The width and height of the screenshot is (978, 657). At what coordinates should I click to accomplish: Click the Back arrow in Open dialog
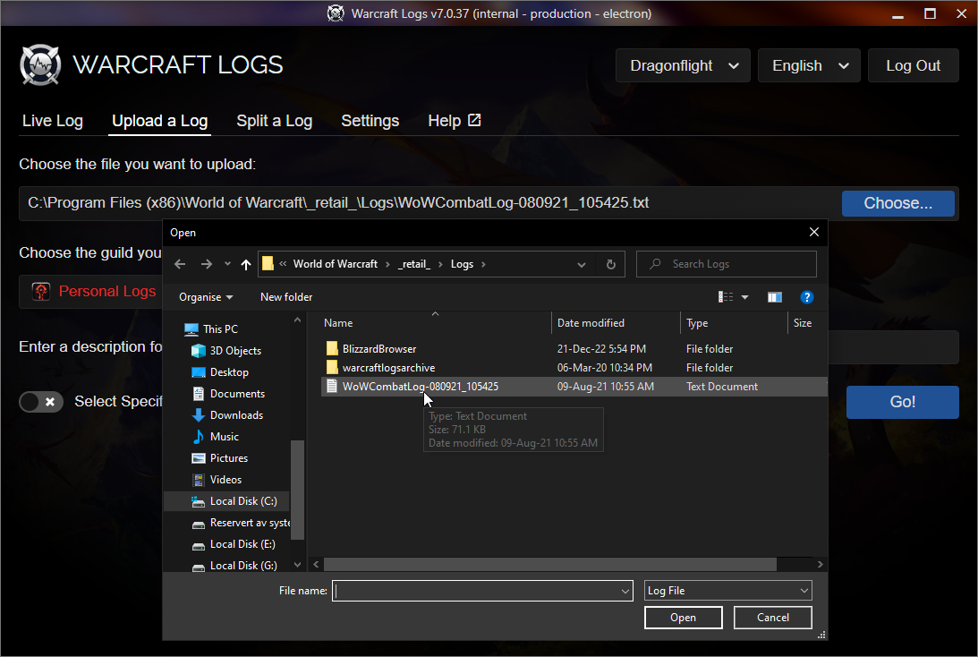180,264
